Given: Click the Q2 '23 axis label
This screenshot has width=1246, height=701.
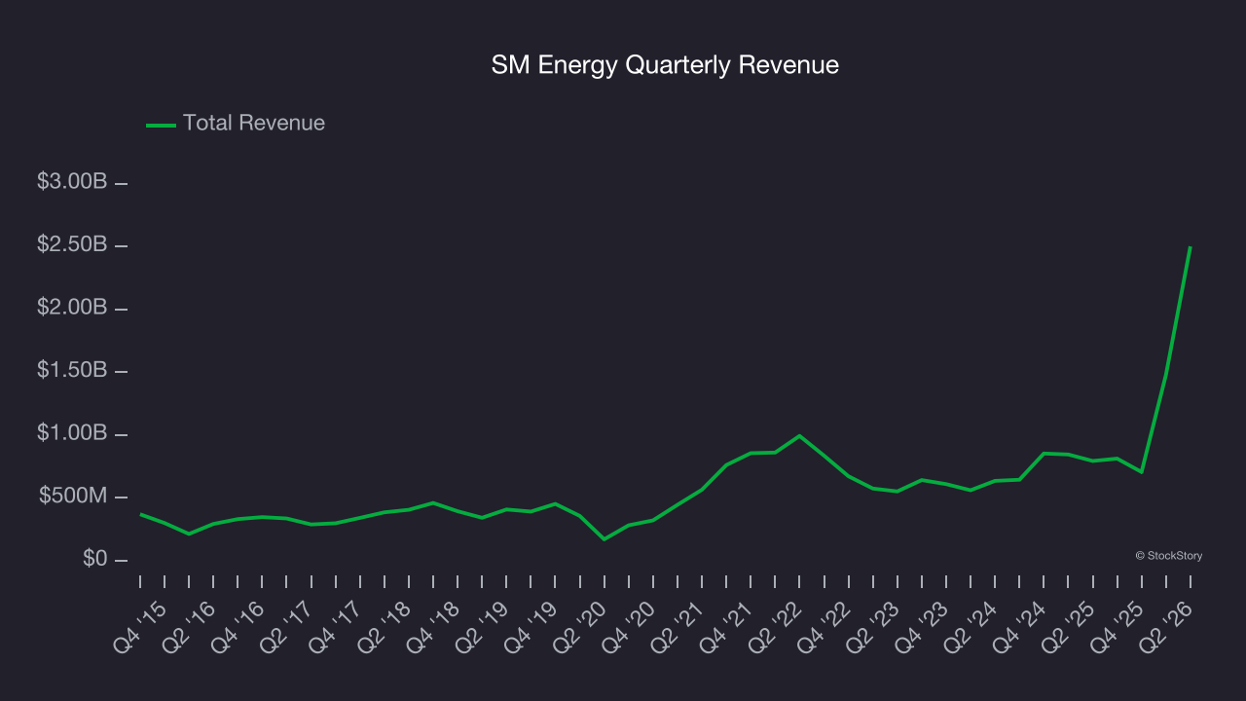Looking at the screenshot, I should pos(873,628).
